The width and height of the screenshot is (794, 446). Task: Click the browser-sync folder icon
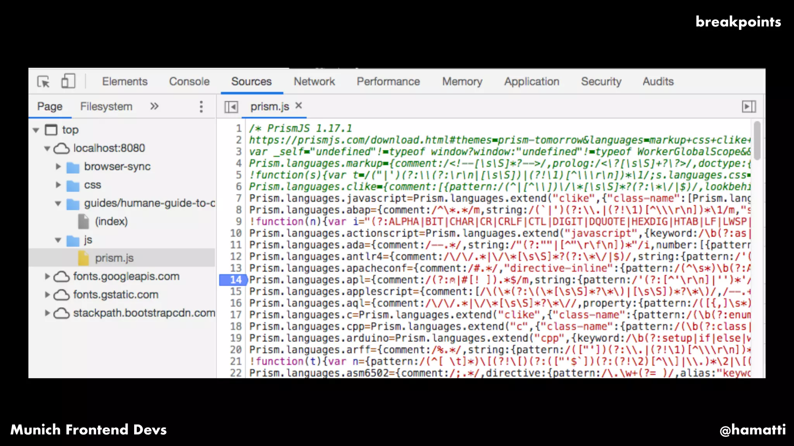72,167
